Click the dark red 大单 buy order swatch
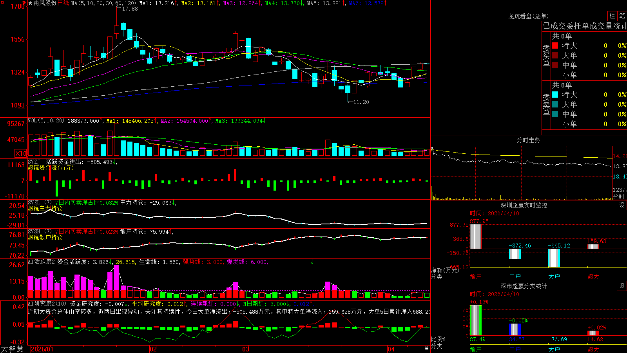The image size is (627, 353). click(555, 55)
